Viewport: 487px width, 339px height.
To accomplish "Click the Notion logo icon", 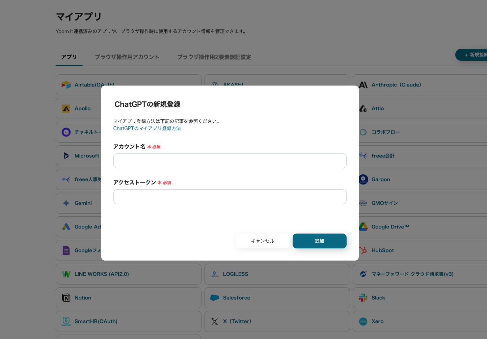I will tap(66, 298).
